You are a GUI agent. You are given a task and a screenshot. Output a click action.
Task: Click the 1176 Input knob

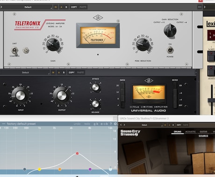[20, 95]
